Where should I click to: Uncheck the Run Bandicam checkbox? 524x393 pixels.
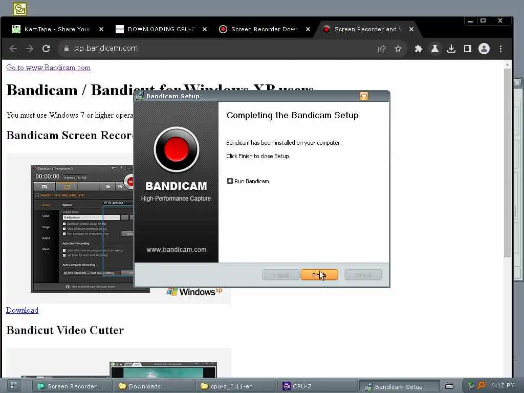(230, 181)
